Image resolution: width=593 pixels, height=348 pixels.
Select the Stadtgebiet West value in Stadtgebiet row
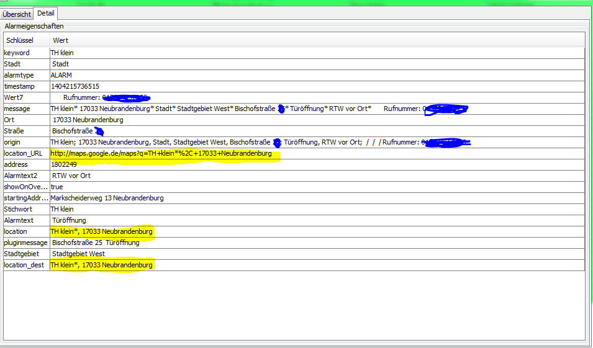(78, 254)
